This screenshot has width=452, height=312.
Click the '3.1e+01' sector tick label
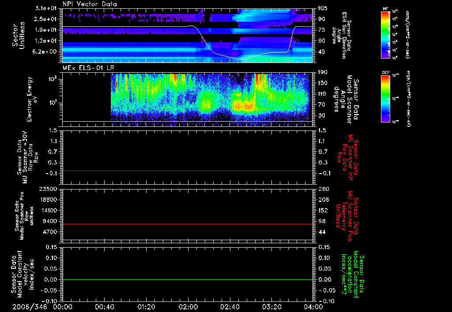coord(47,8)
